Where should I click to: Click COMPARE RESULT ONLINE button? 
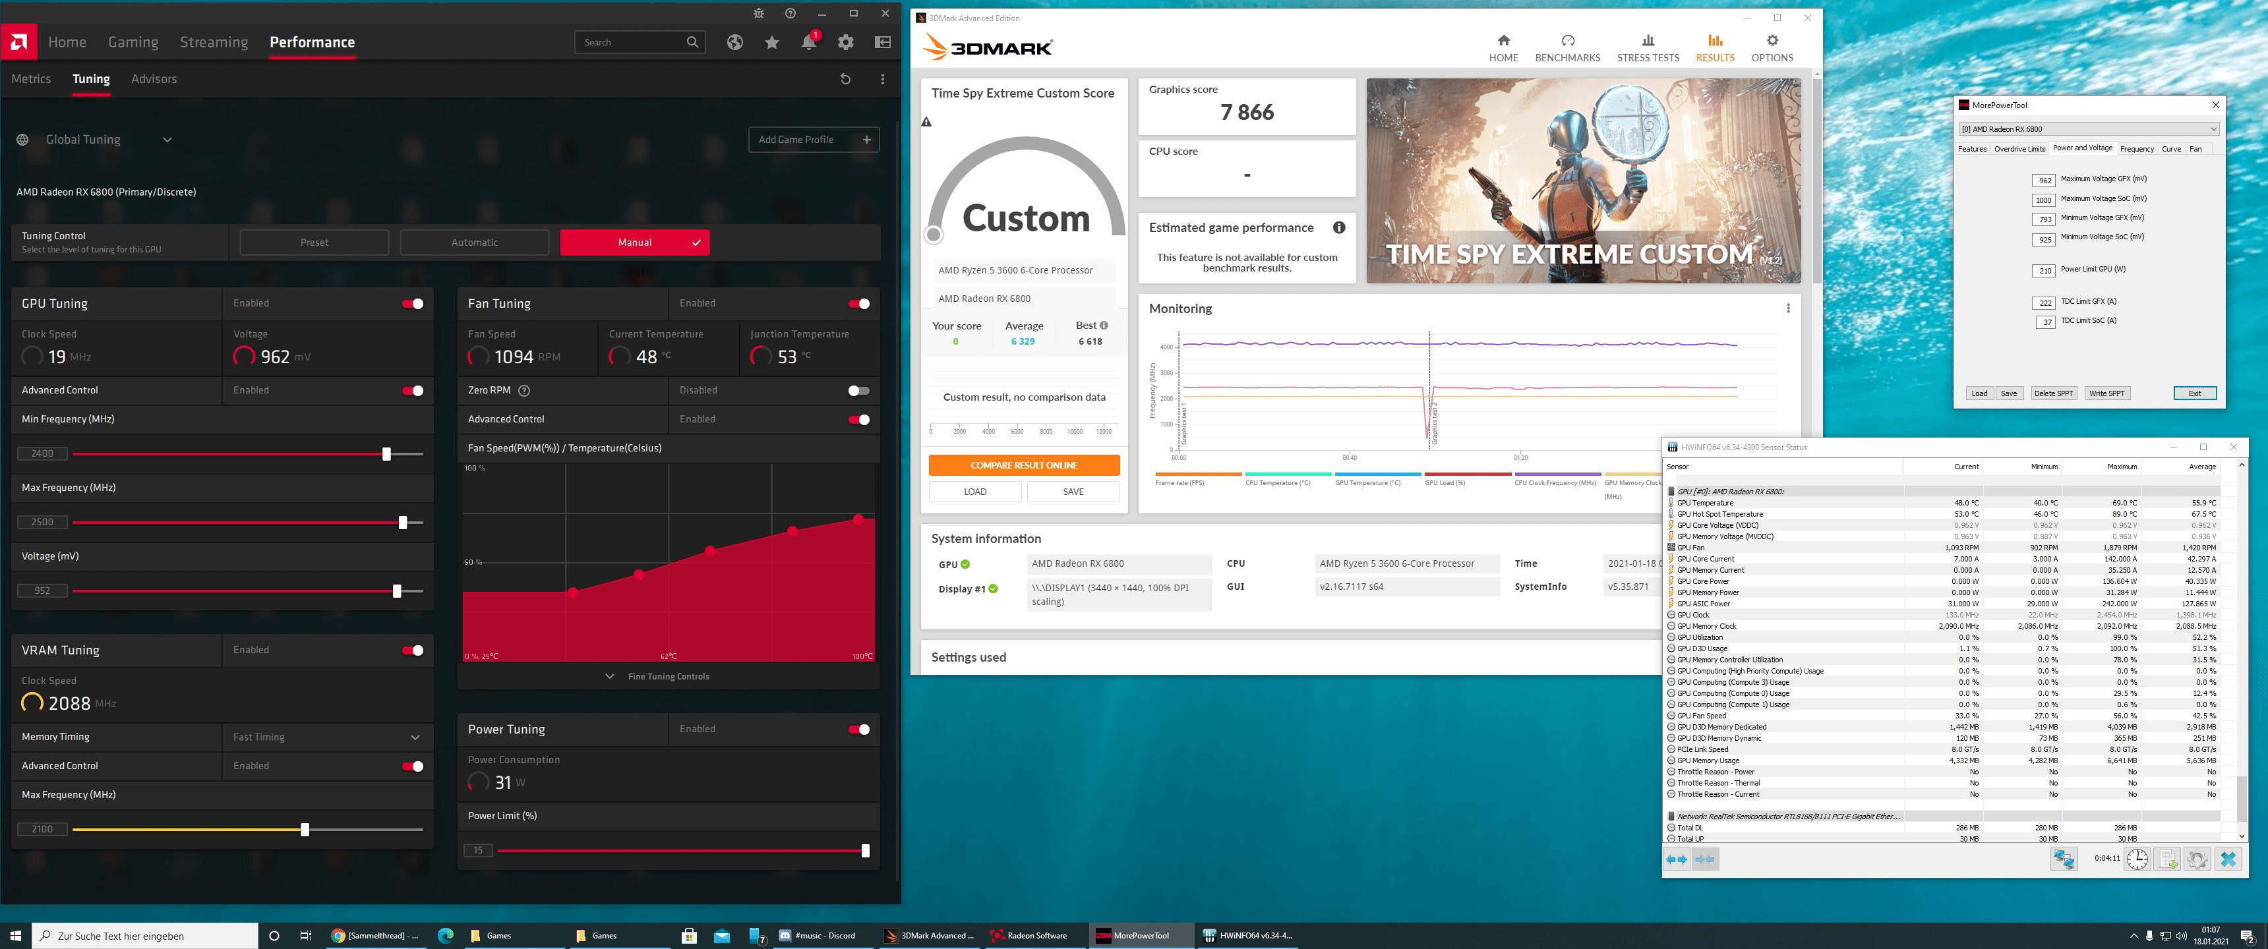[1024, 466]
